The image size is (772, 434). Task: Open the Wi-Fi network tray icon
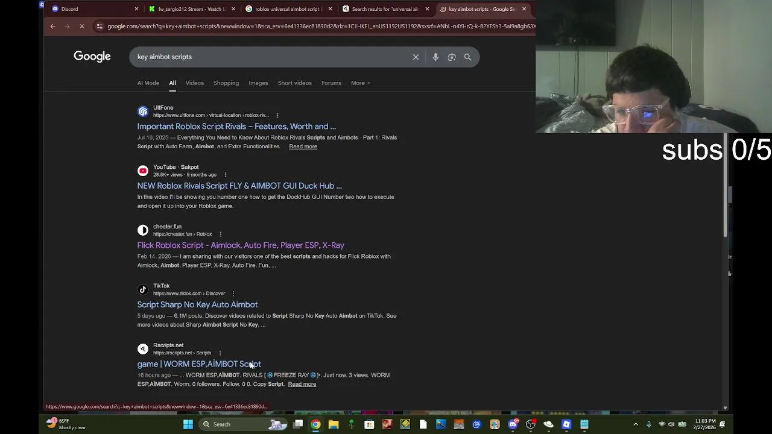[x=662, y=424]
